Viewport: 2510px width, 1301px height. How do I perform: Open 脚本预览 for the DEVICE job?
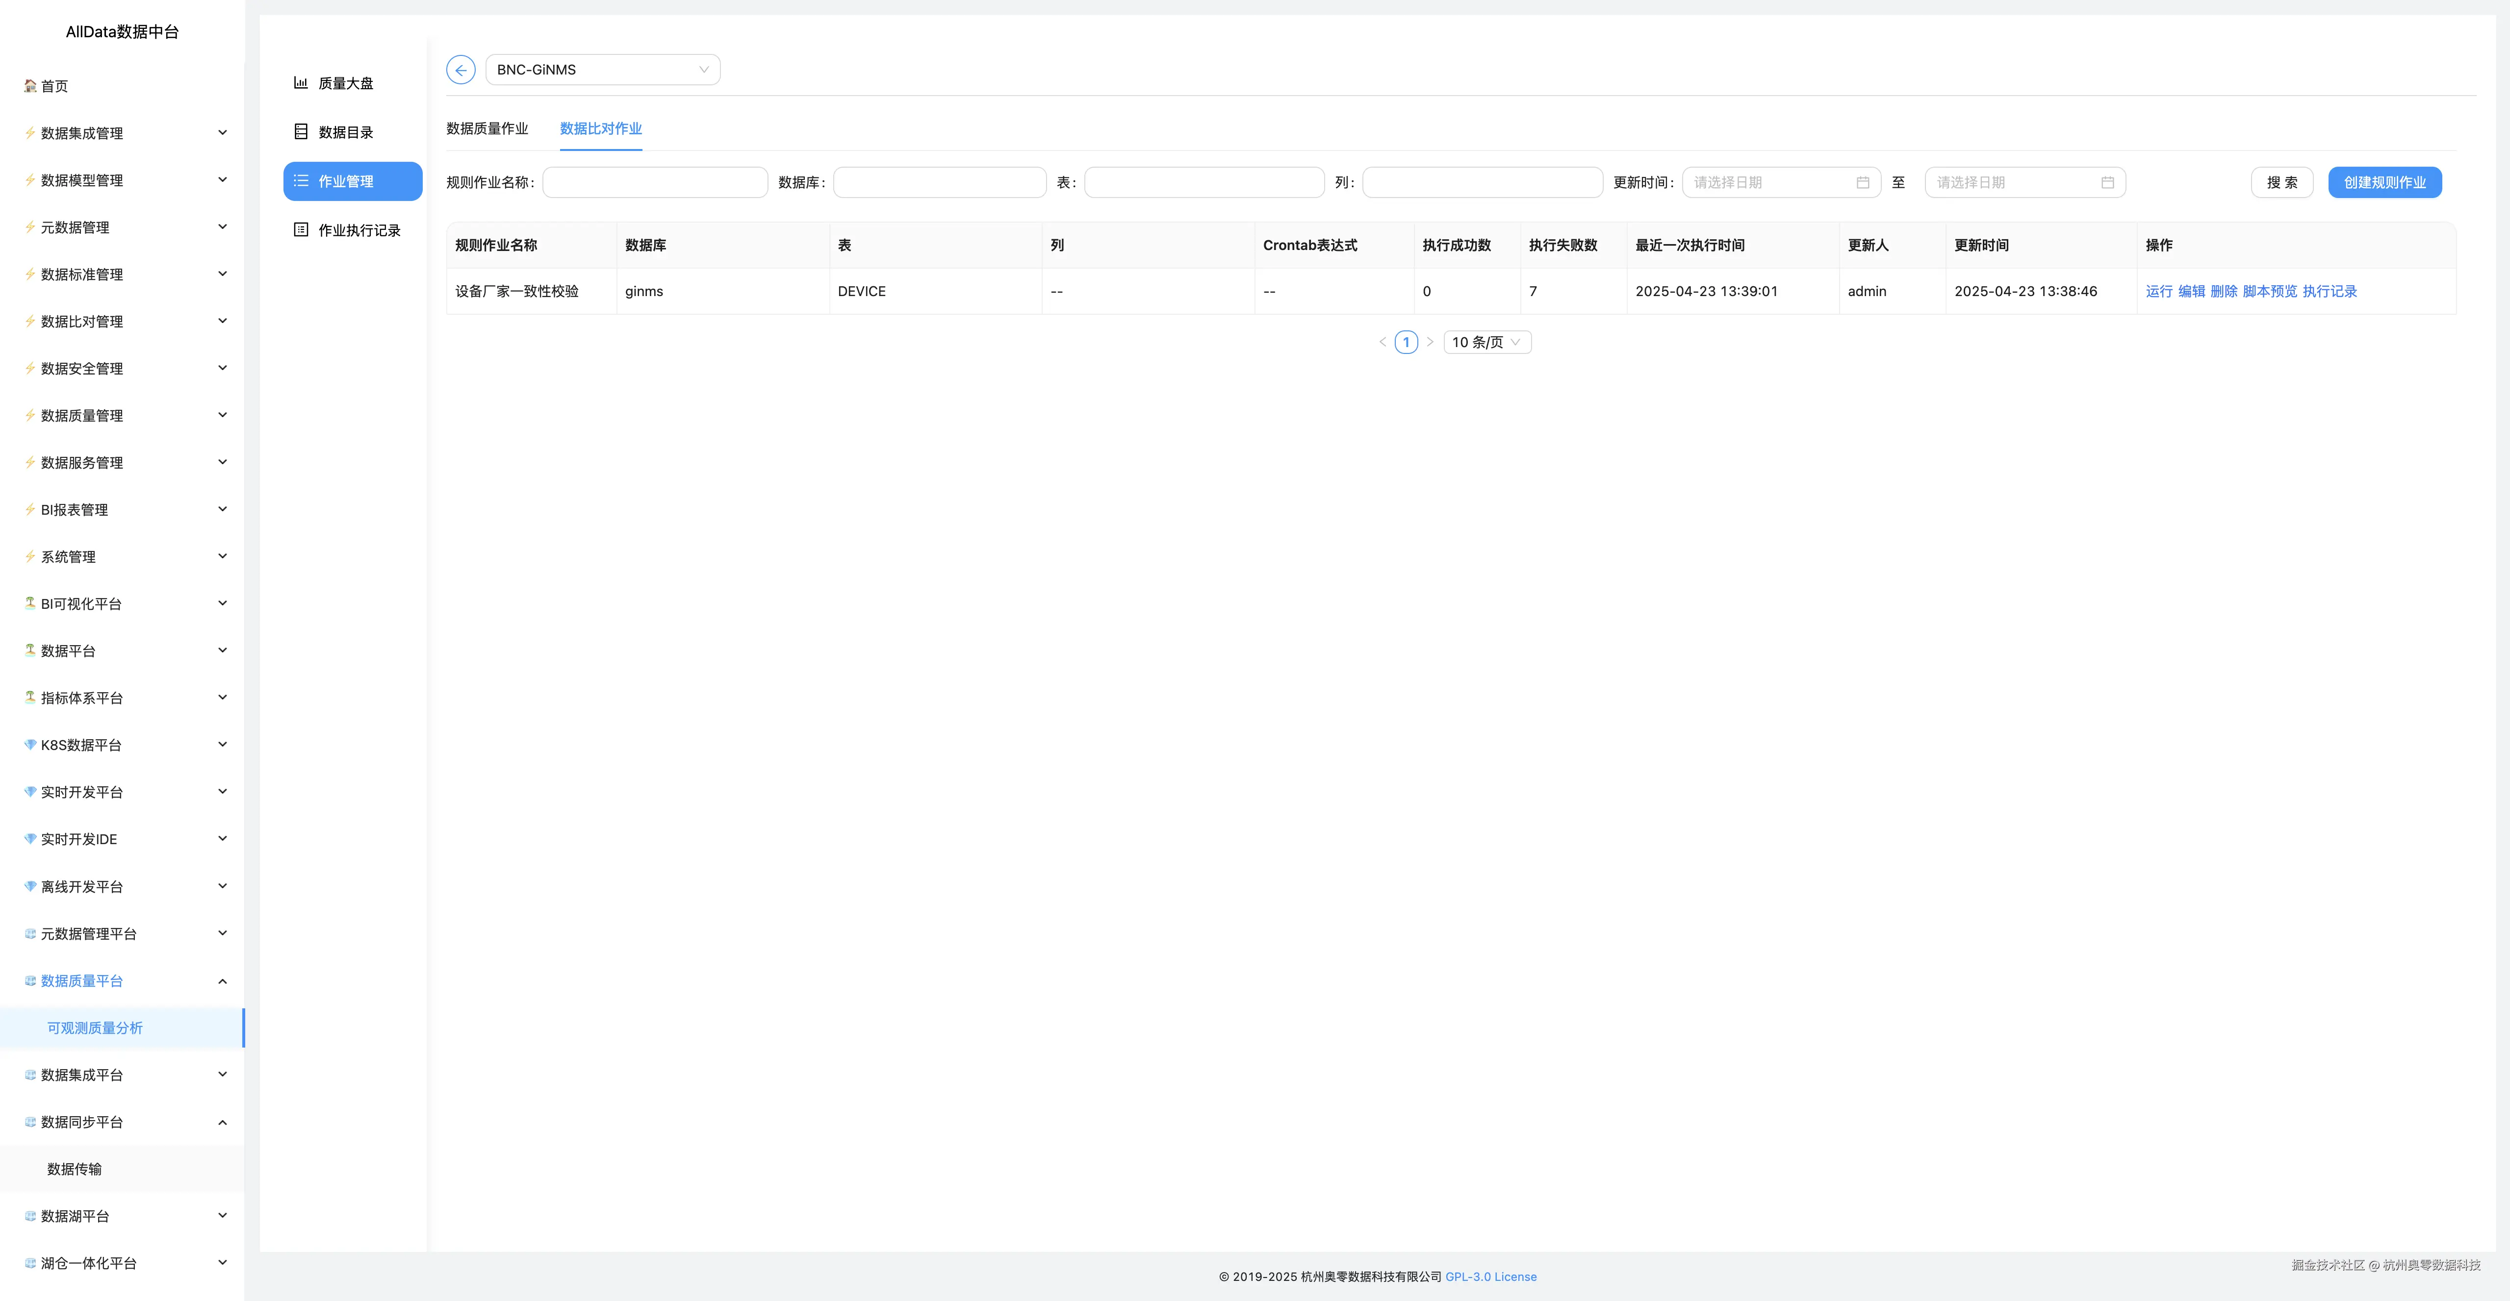coord(2269,291)
